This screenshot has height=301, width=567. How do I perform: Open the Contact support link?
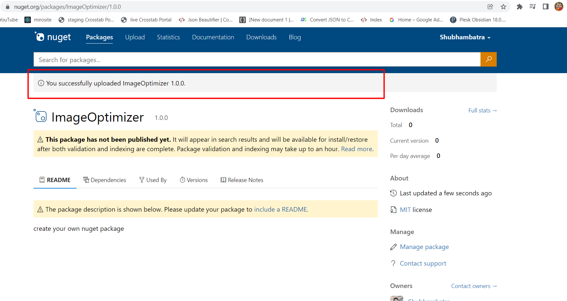pyautogui.click(x=423, y=263)
